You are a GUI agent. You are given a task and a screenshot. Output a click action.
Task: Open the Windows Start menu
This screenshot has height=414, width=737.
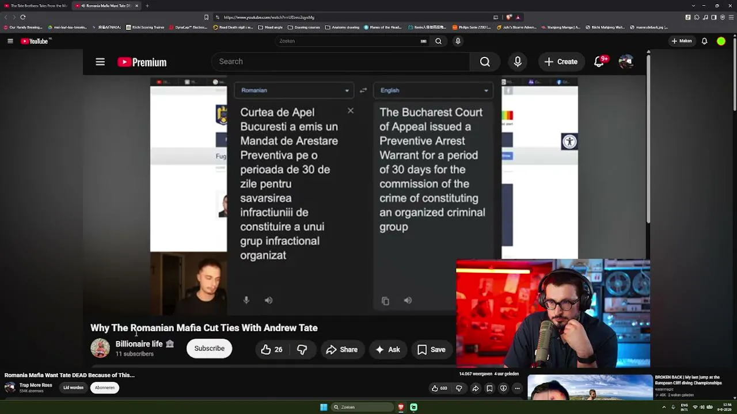click(324, 407)
